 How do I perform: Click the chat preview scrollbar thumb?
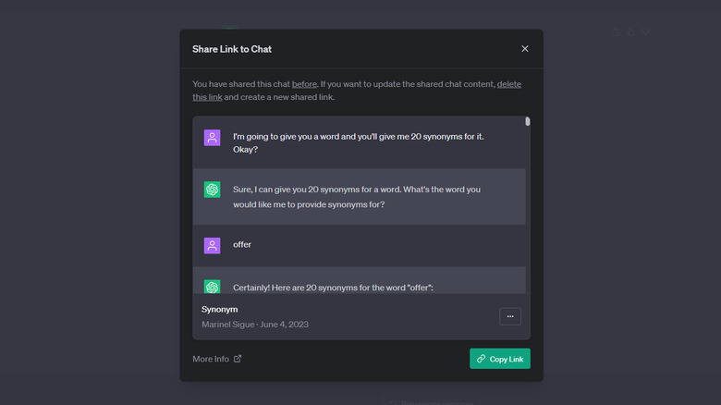(x=528, y=121)
